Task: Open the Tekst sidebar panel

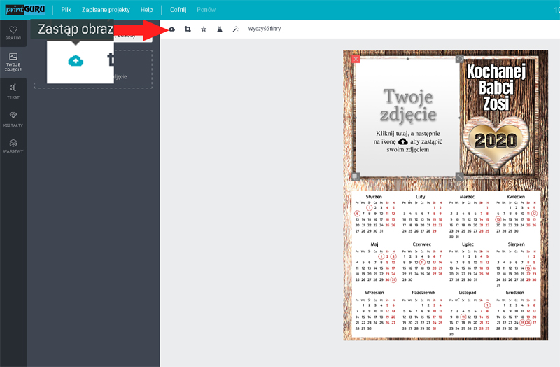Action: click(13, 90)
